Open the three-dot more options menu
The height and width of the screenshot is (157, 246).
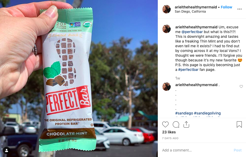(239, 9)
